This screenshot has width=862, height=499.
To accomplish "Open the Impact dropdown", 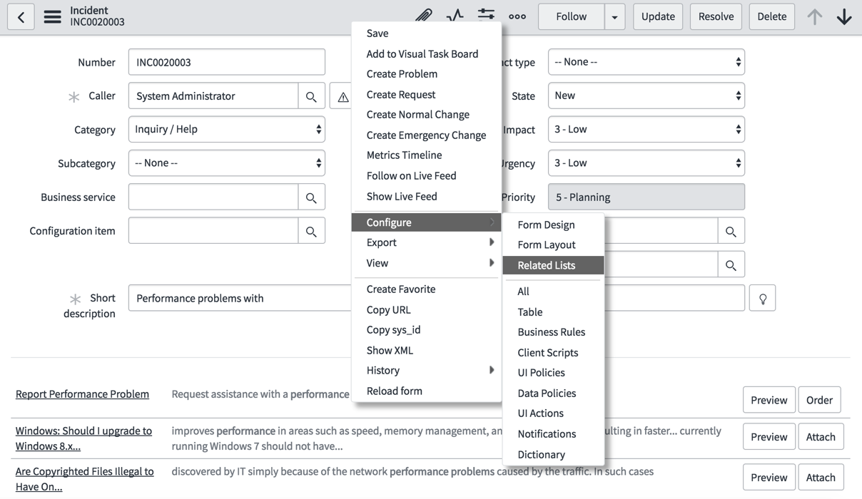I will [x=646, y=130].
